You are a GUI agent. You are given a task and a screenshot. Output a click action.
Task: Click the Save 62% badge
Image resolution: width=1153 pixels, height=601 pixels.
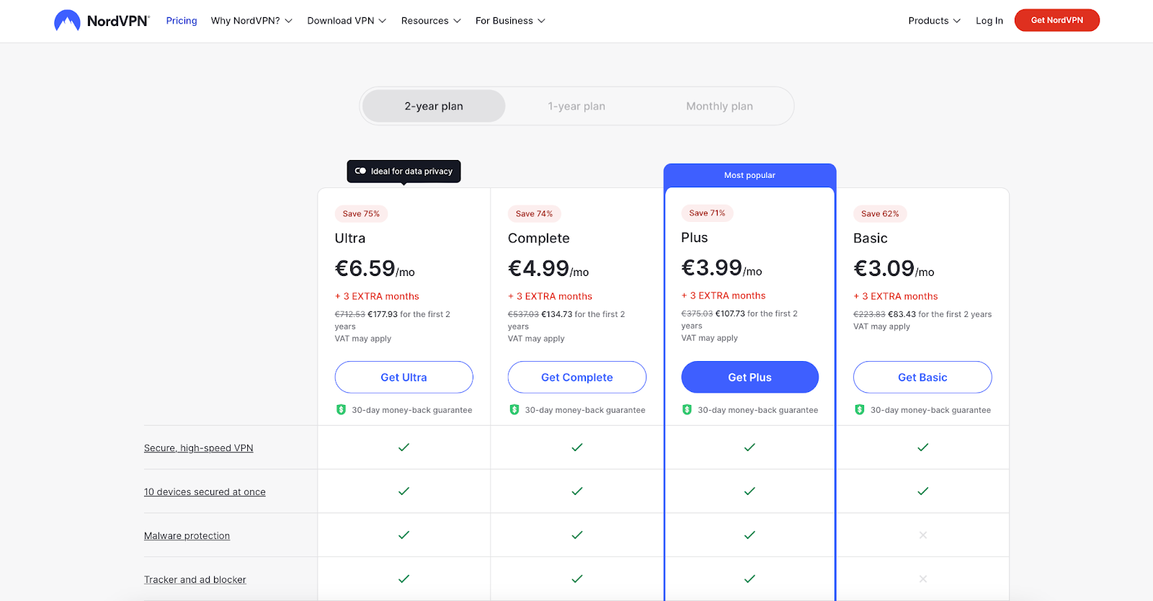tap(880, 214)
